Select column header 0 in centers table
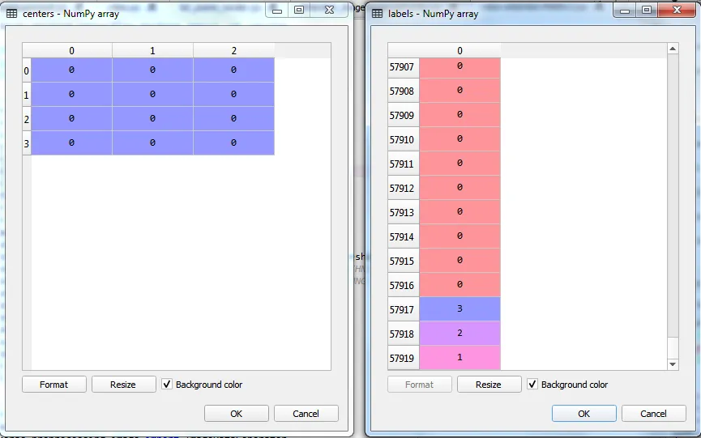Viewport: 701px width, 438px height. click(71, 50)
